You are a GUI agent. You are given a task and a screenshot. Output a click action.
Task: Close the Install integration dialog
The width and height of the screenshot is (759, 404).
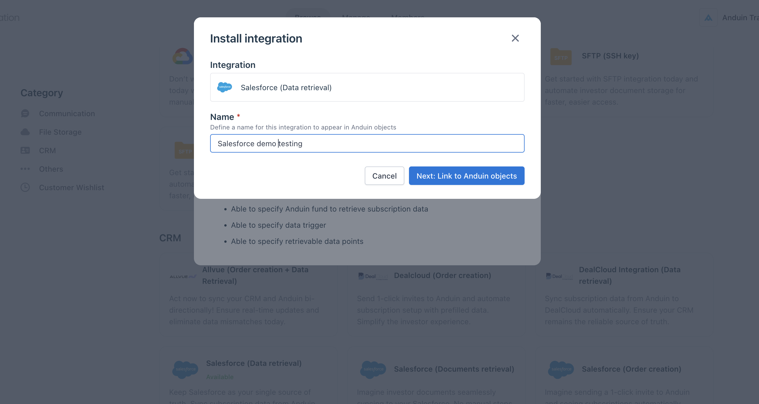[x=515, y=38]
